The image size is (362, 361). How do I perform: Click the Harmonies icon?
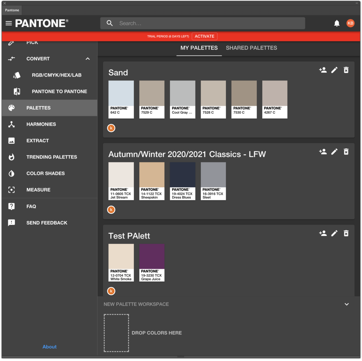(x=12, y=124)
